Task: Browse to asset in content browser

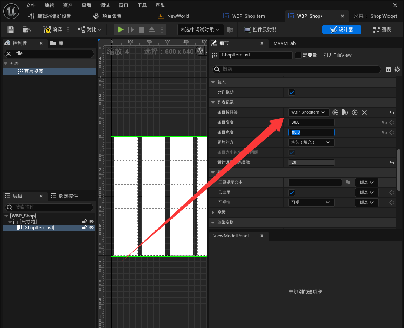Action: (27, 30)
